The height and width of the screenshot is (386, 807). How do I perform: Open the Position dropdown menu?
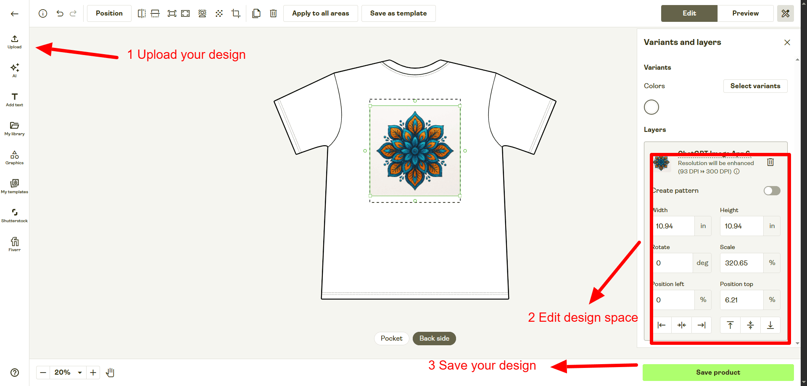point(109,13)
